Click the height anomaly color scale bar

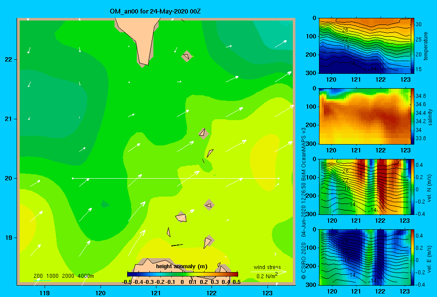point(183,274)
